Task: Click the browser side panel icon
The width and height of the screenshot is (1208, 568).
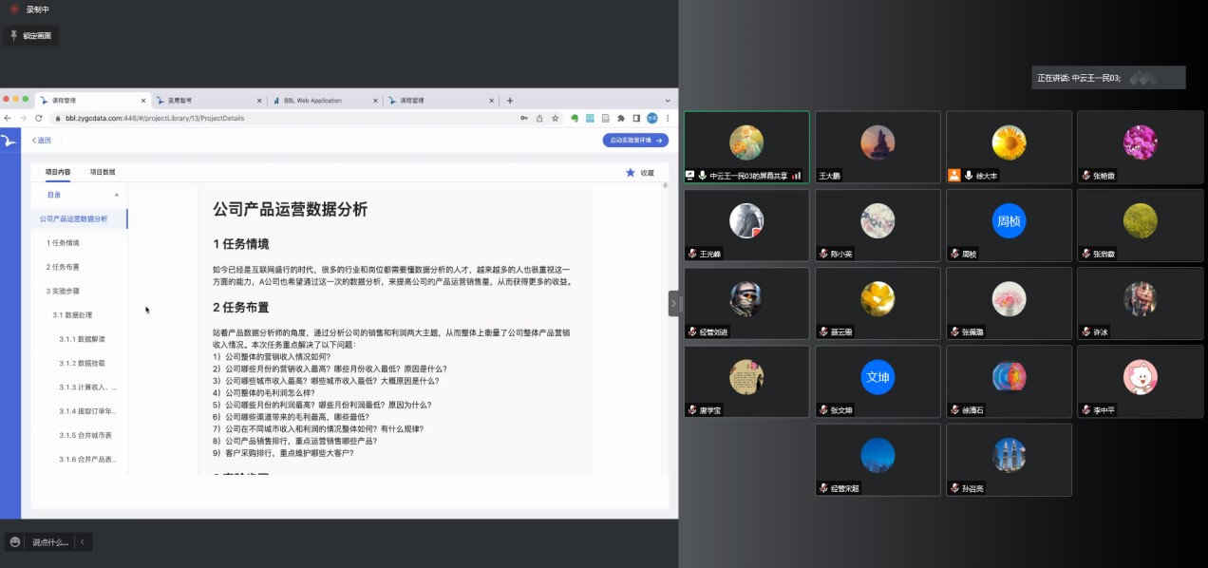Action: pyautogui.click(x=636, y=118)
